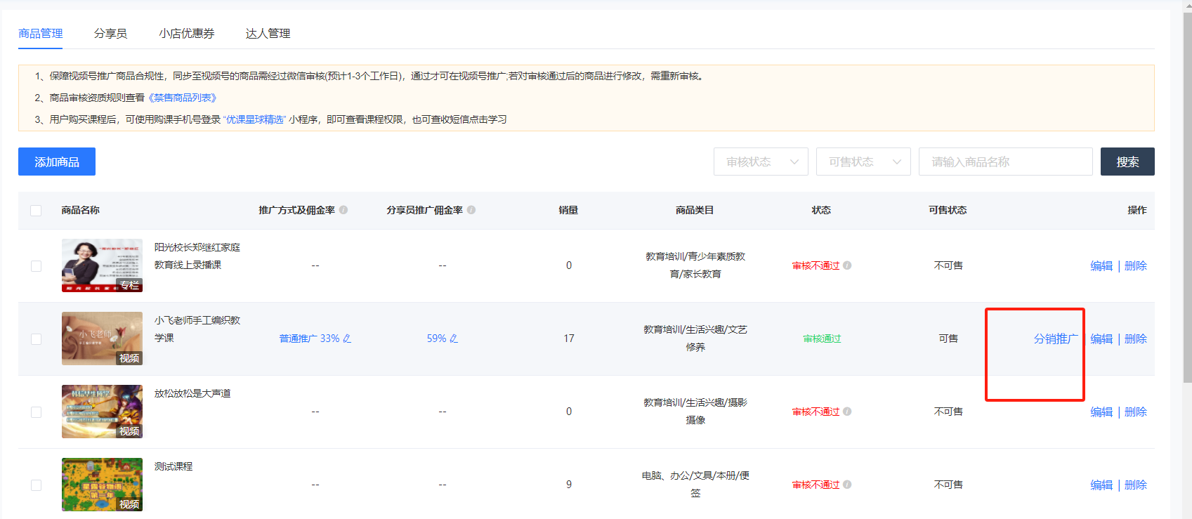This screenshot has width=1192, height=519.
Task: Expand the 可售状态 dropdown filter
Action: 863,162
